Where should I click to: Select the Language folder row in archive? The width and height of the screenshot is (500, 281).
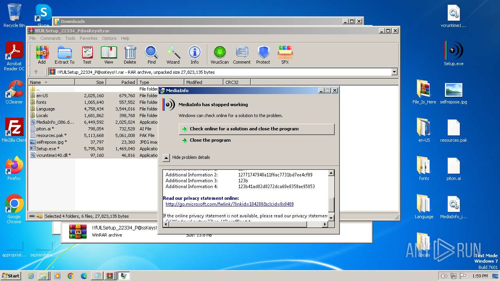[x=93, y=109]
